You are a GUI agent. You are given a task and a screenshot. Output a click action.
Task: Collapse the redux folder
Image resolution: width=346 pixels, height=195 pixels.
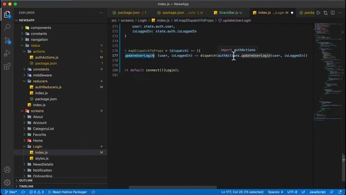pos(35,45)
